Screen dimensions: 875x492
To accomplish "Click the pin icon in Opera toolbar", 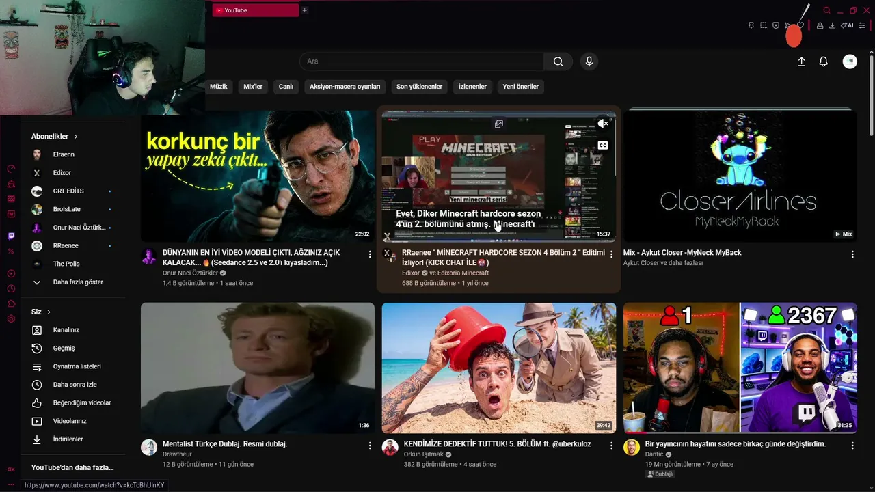I will pos(751,25).
